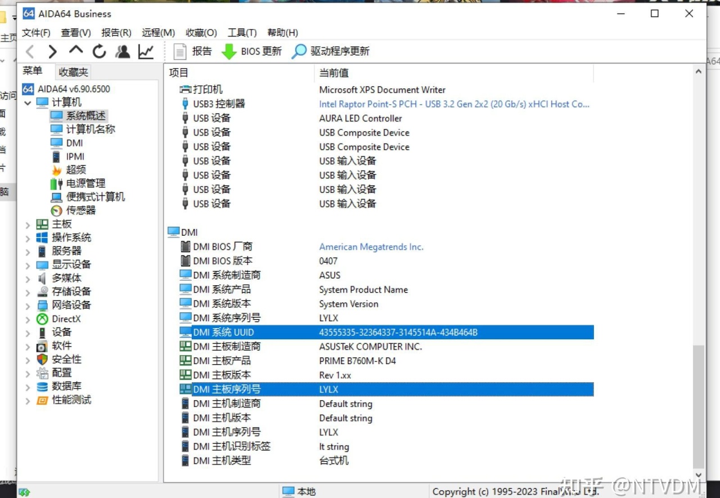Open the 收藏(O) menu
The width and height of the screenshot is (720, 498).
pos(201,33)
